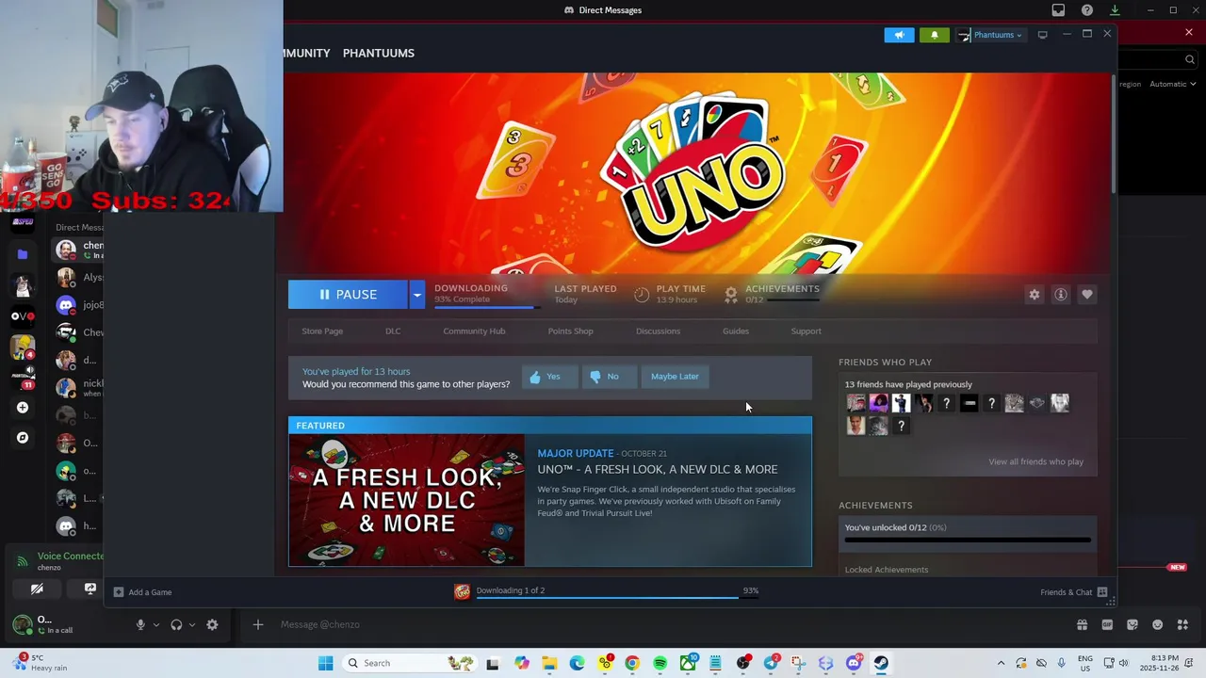Screen dimensions: 1206x678
Task: Open the Community Hub tab
Action: click(x=474, y=331)
